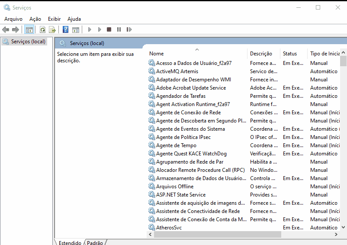347x245 pixels.
Task: Sort by the Nome column header
Action: tap(197, 54)
